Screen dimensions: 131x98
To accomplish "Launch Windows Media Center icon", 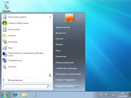I will pyautogui.click(x=5, y=23).
